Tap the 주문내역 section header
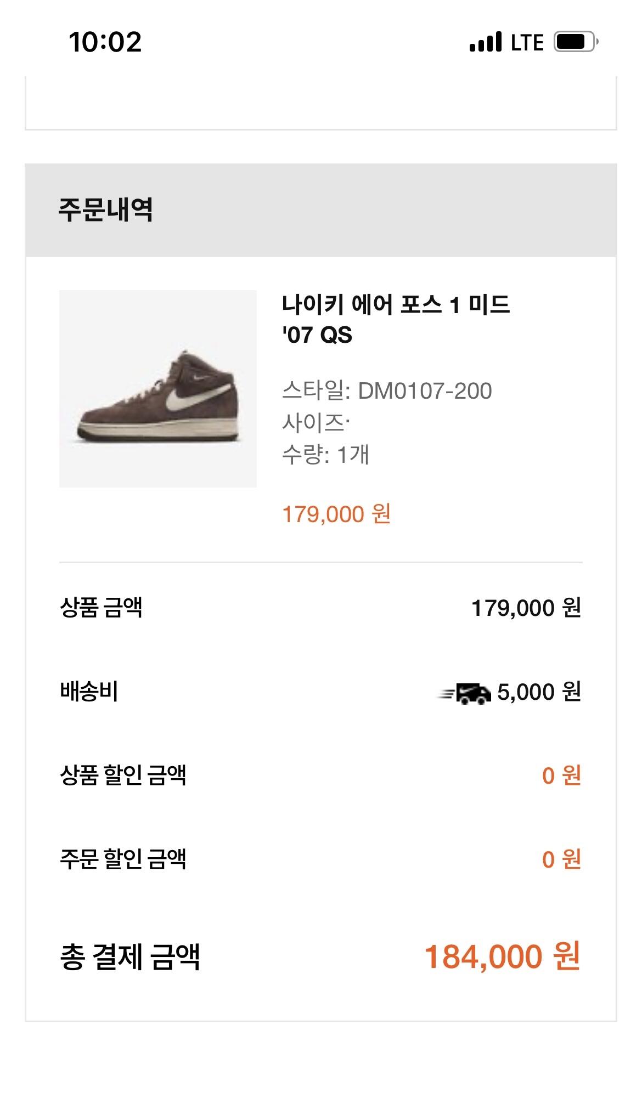The image size is (642, 1093). (106, 210)
